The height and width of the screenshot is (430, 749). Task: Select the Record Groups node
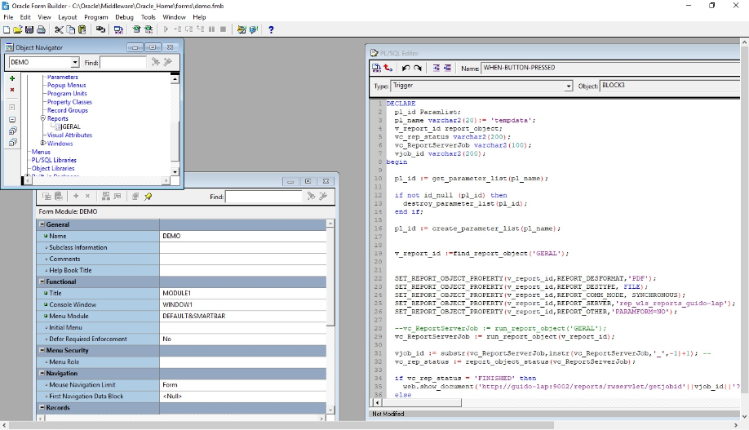(67, 110)
